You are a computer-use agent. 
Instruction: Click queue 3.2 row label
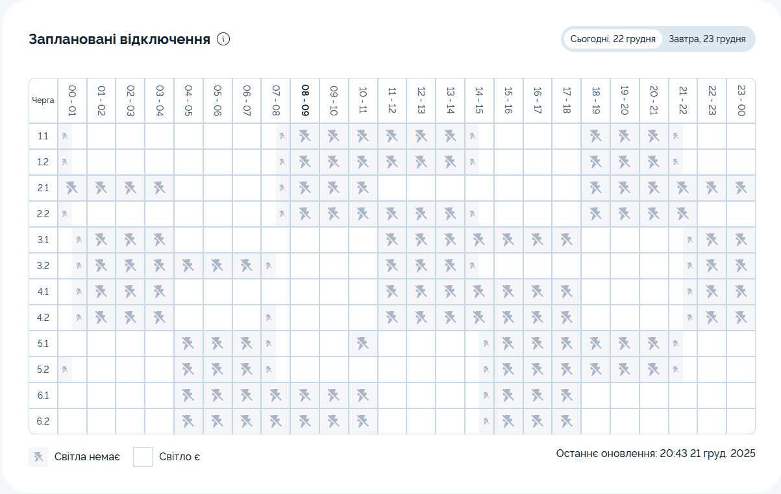(43, 266)
